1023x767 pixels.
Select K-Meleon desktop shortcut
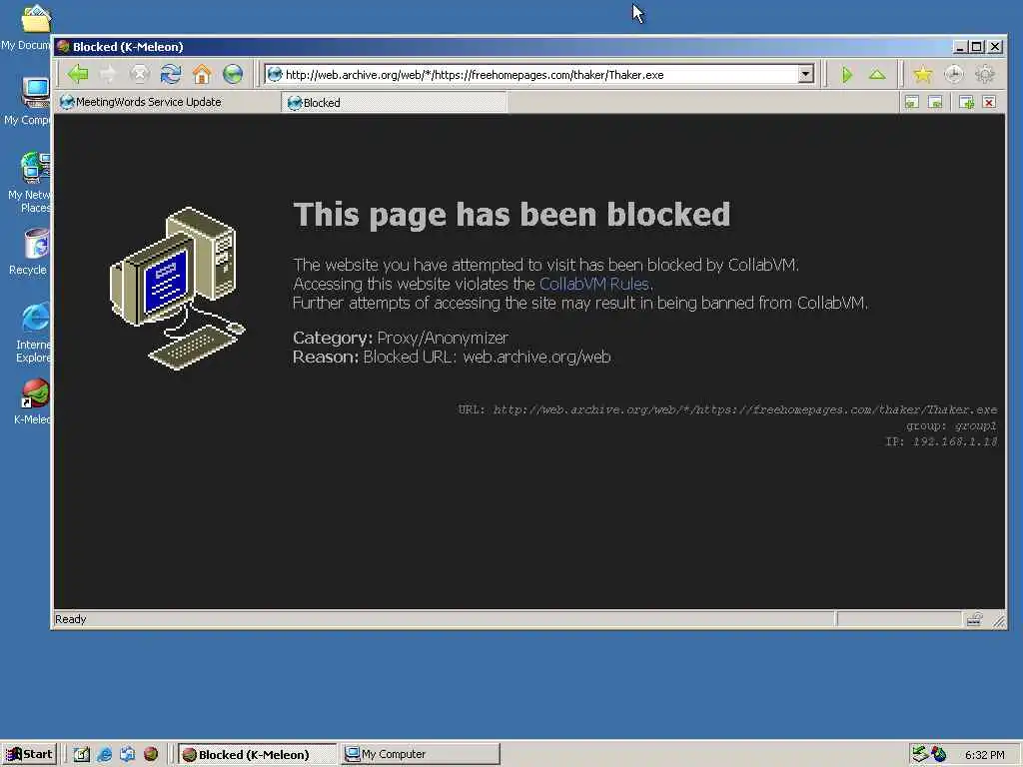click(33, 401)
